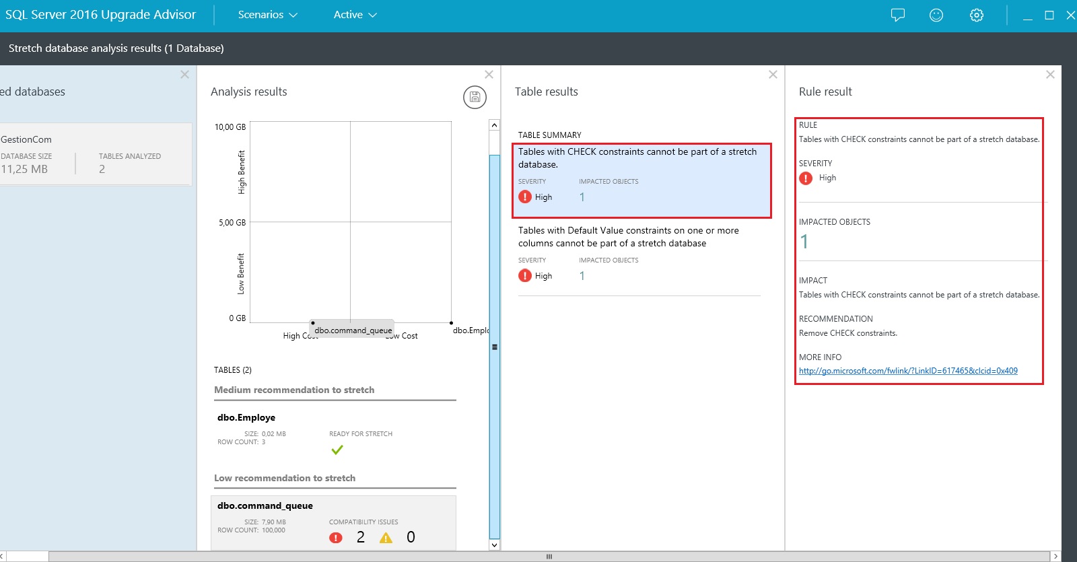The height and width of the screenshot is (562, 1077).
Task: Close the Table results panel
Action: (x=773, y=75)
